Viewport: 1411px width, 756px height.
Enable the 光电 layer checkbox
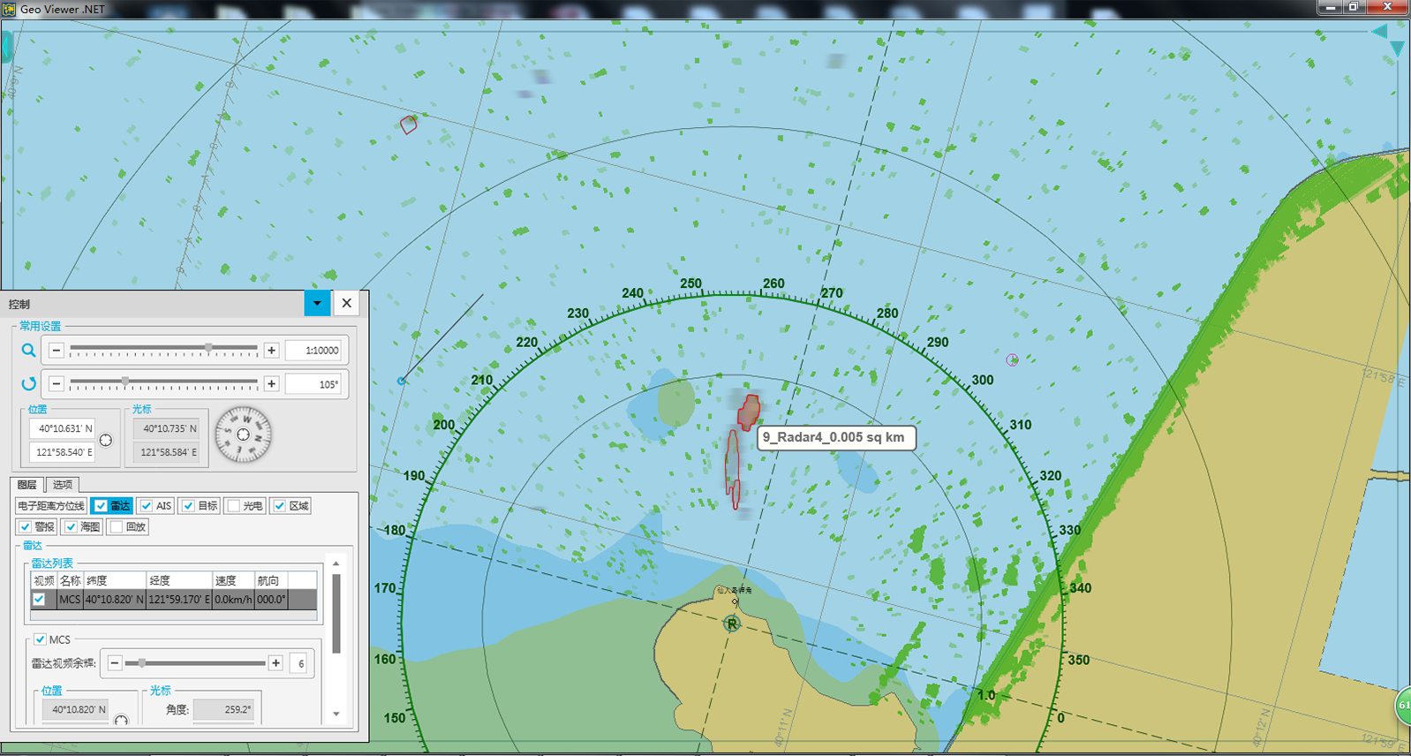(234, 506)
